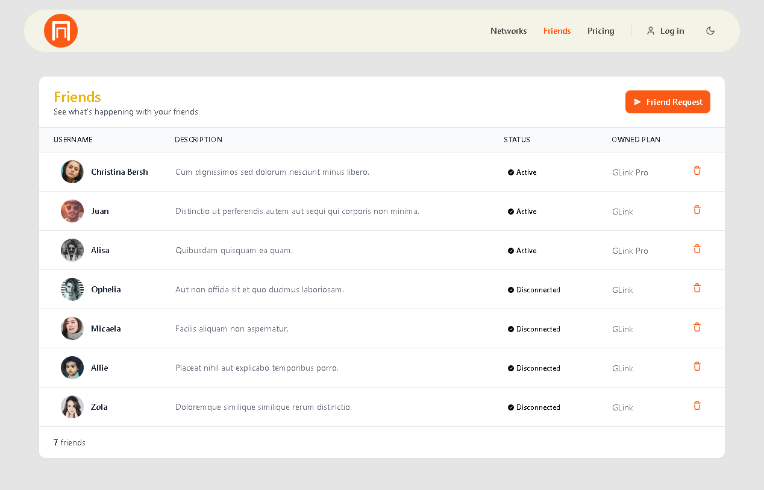Click the GLink plan for Juan

622,212
